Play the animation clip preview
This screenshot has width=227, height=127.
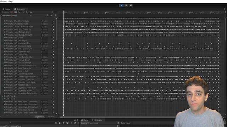pyautogui.click(x=23, y=12)
